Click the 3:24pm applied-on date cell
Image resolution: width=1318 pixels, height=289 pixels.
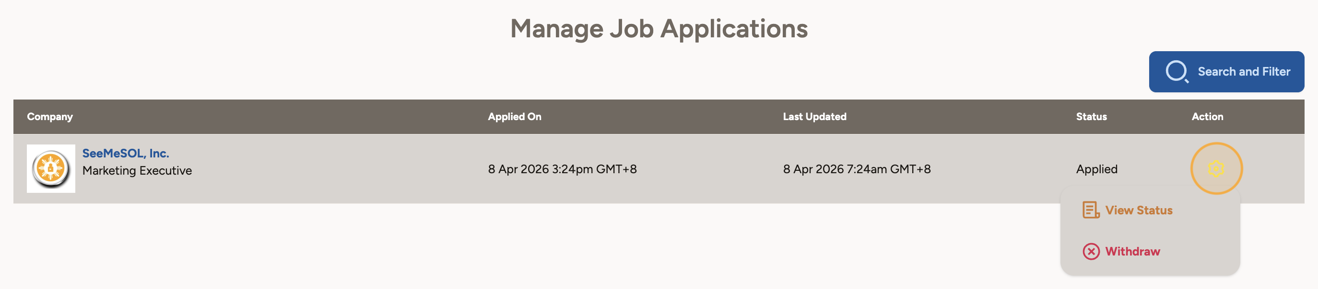pyautogui.click(x=562, y=169)
